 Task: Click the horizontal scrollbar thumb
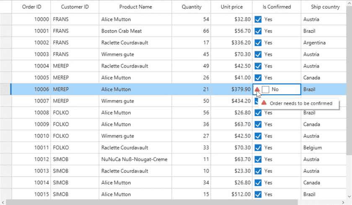pyautogui.click(x=152, y=202)
